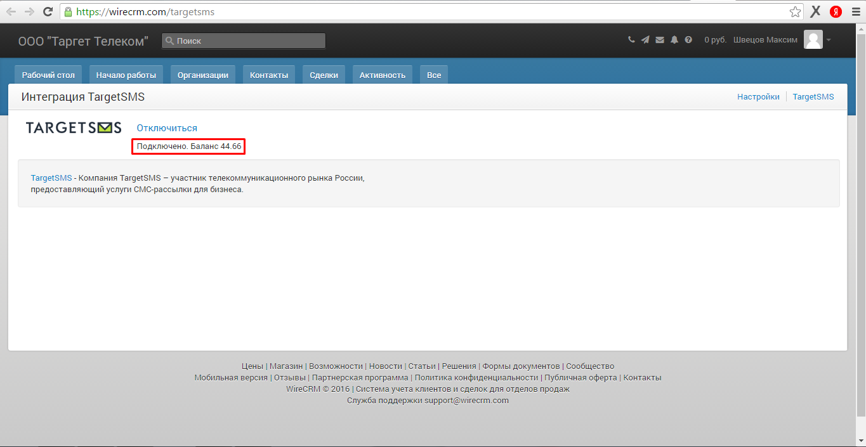Open Возможности footer link
This screenshot has height=447, width=866.
(336, 366)
